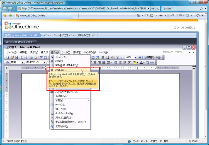
Task: Click the IE printer icon in command bar
Action: pyautogui.click(x=161, y=15)
